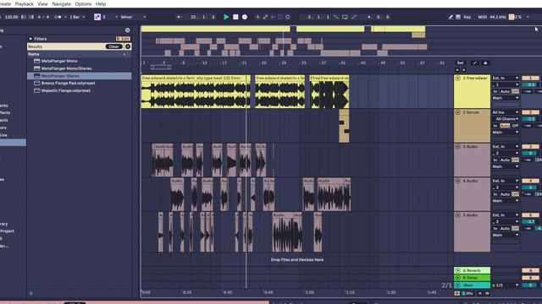Open the View menu

coord(42,3)
